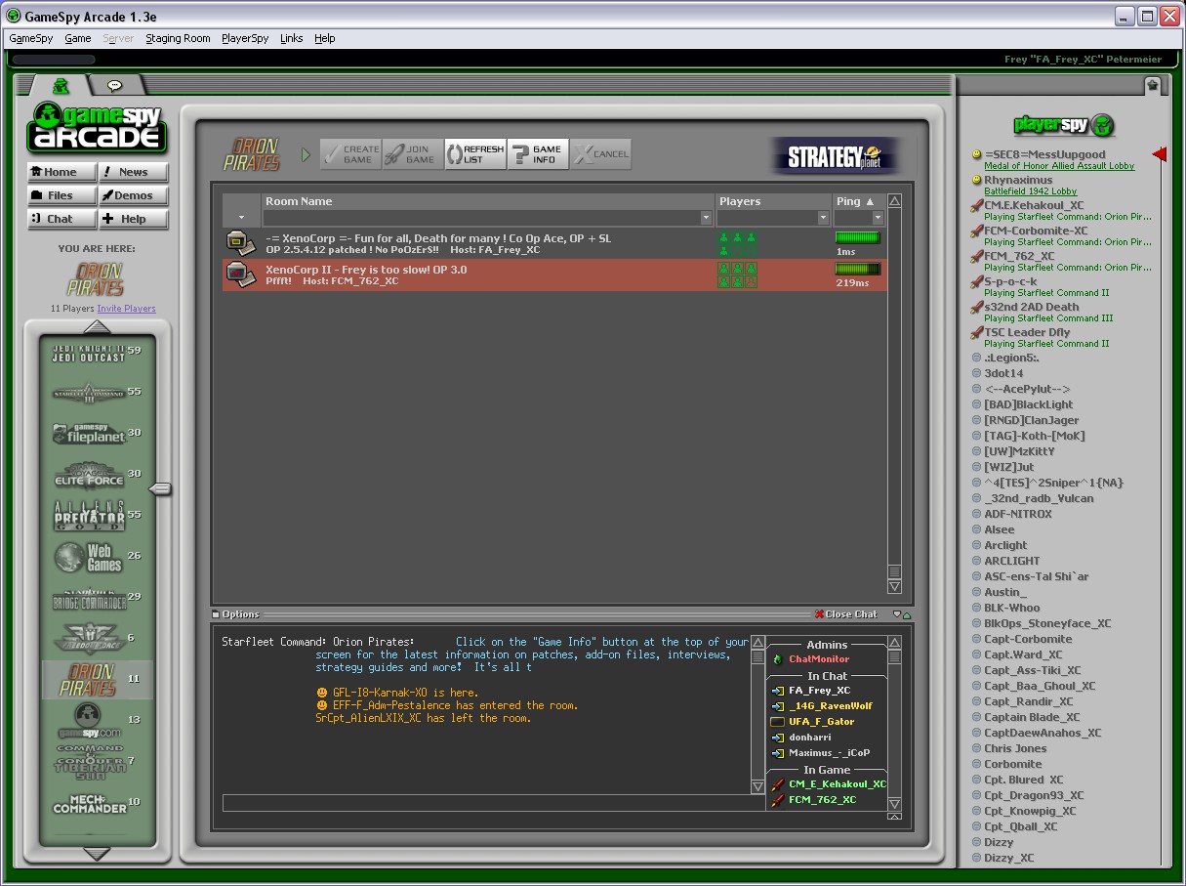1186x886 pixels.
Task: Click the offline icon beside .:Legion5:.
Action: coord(976,358)
